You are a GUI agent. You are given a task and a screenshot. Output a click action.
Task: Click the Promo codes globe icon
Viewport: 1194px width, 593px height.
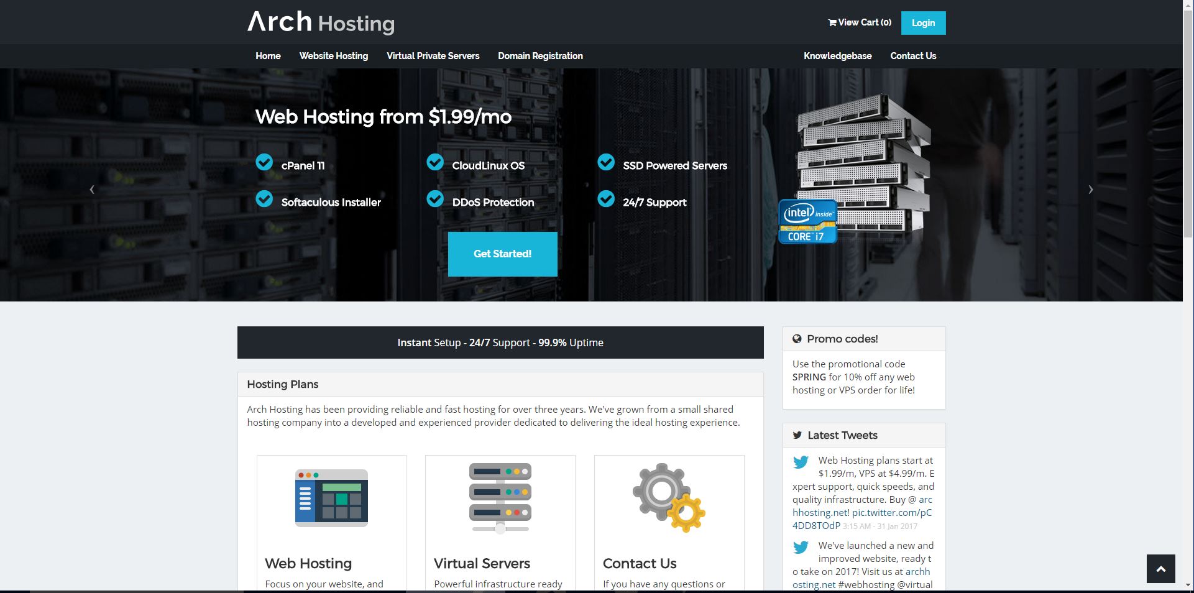coord(797,339)
